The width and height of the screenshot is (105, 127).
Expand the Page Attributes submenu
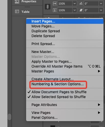[65, 105]
